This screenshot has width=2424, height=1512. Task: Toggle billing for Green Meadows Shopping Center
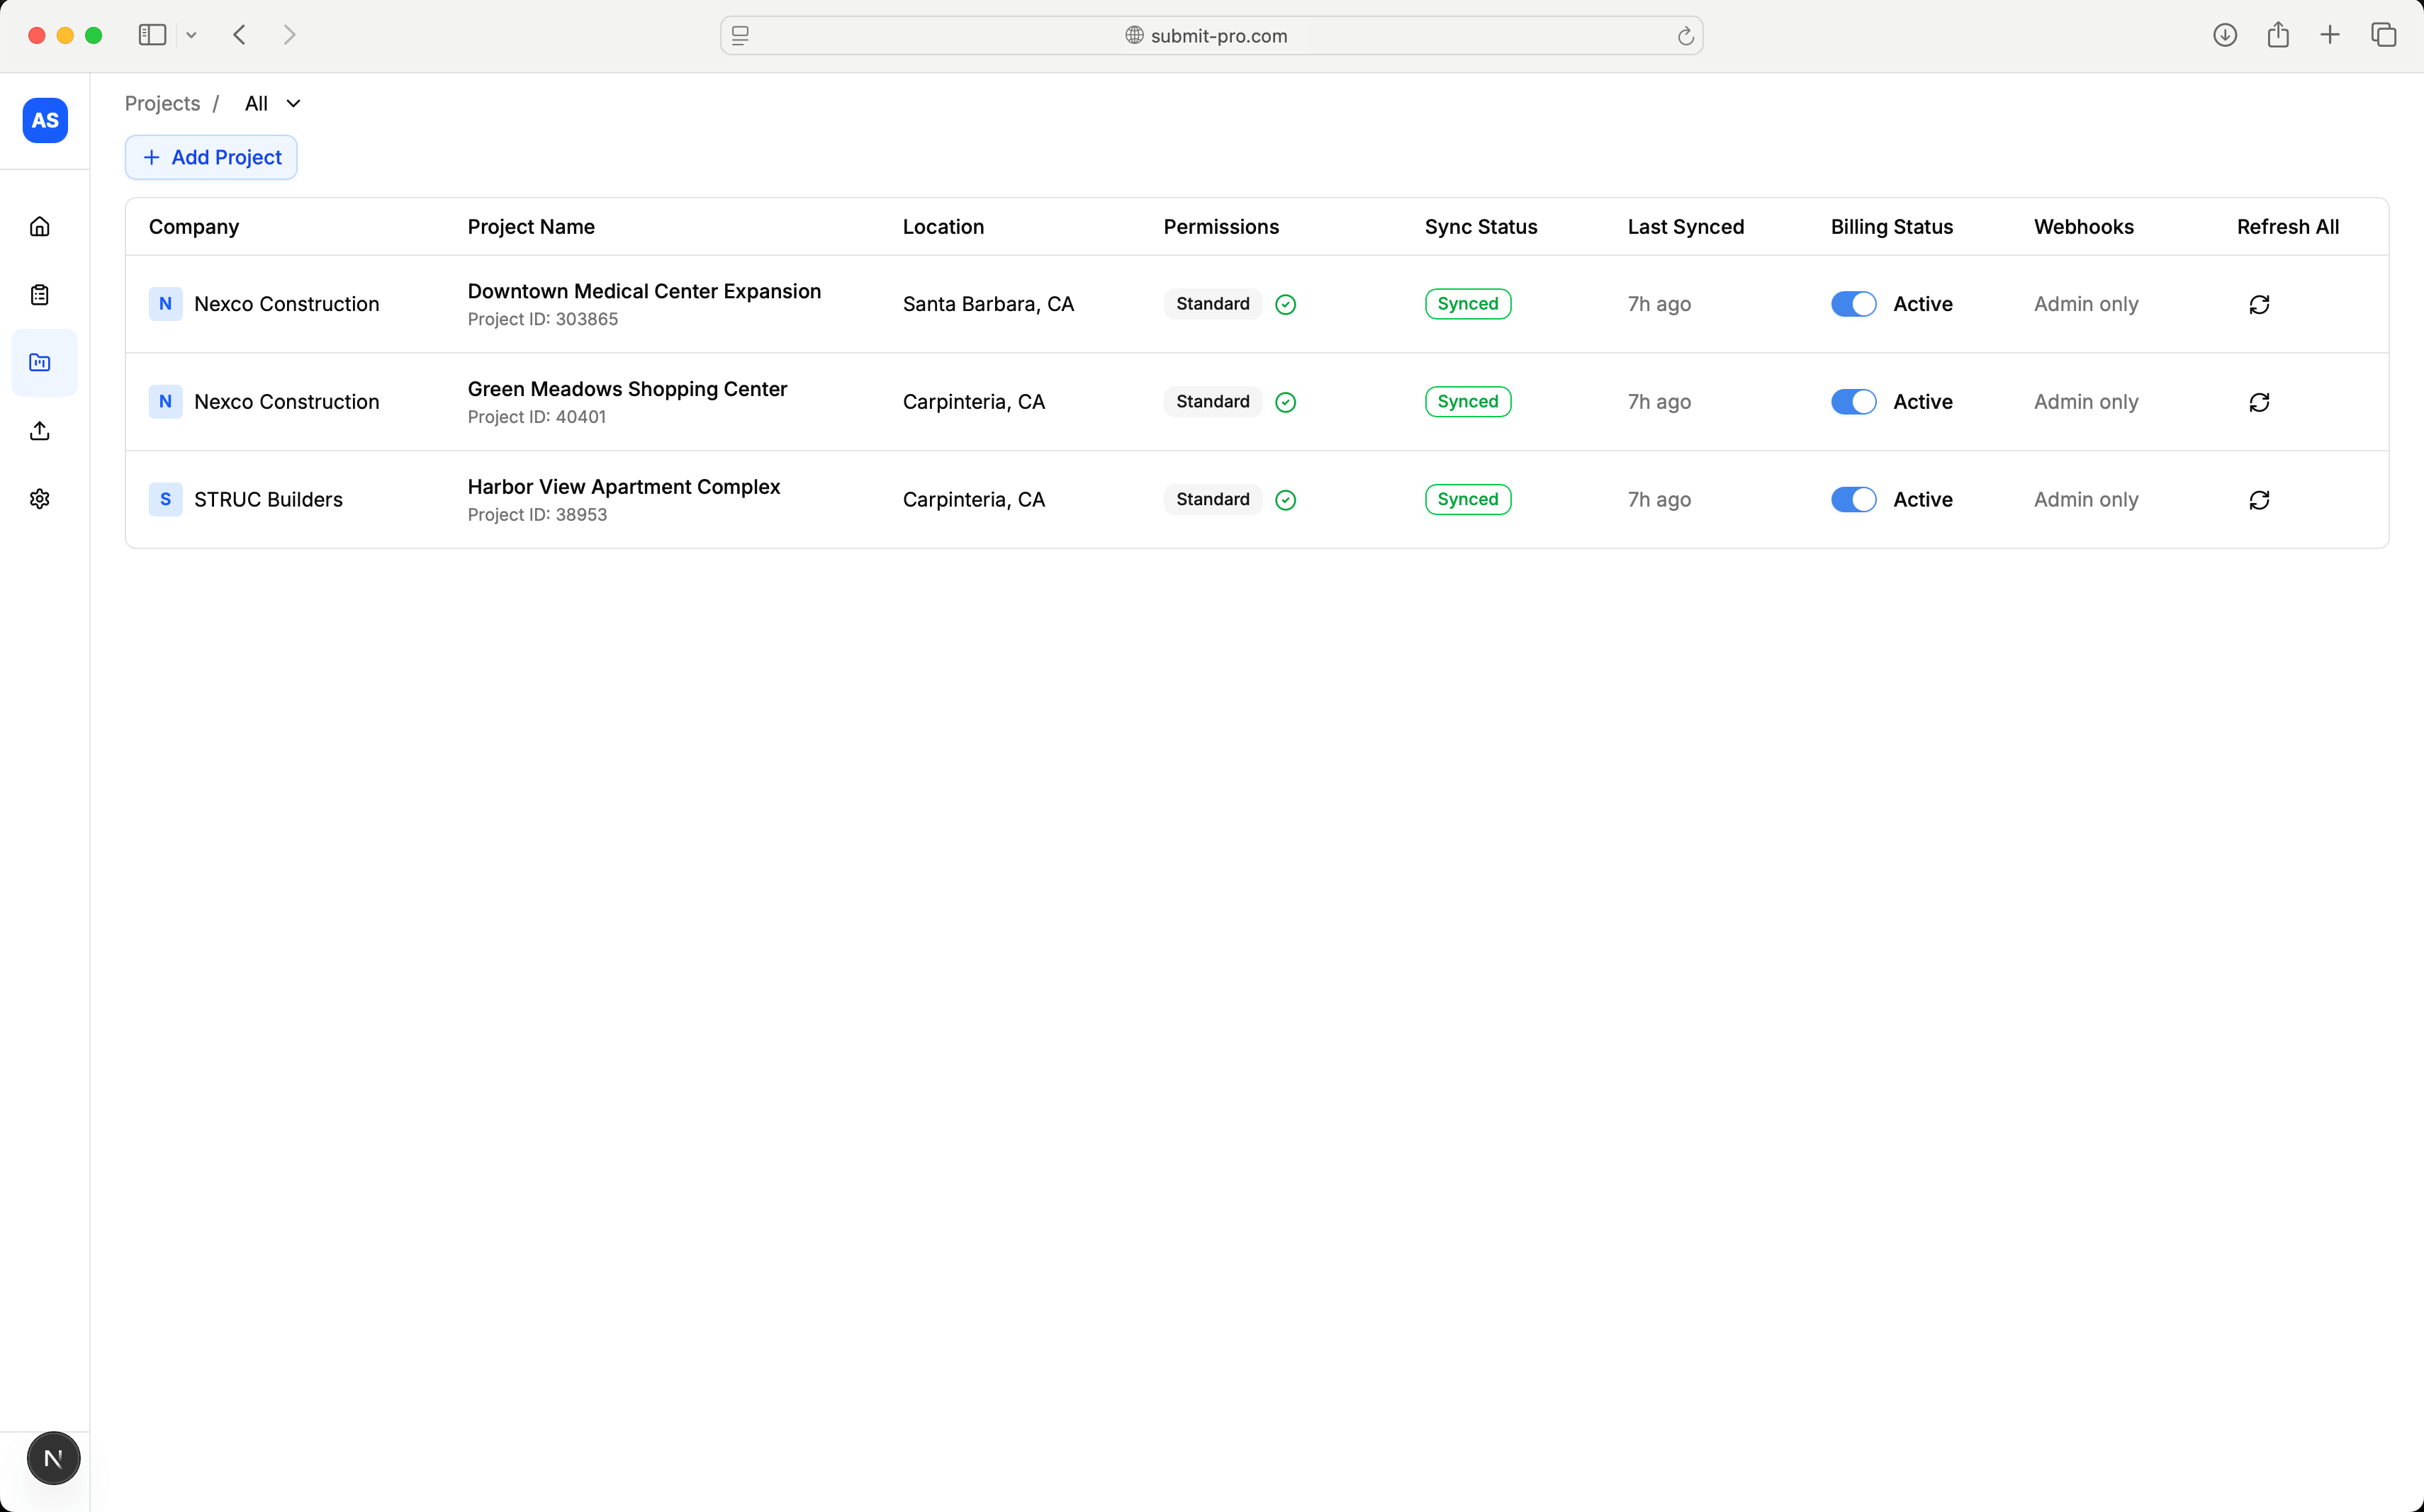point(1853,402)
